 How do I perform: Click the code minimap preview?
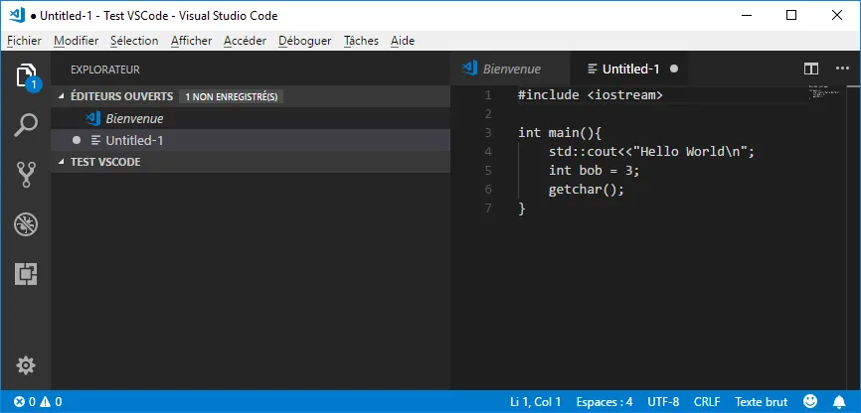point(819,90)
